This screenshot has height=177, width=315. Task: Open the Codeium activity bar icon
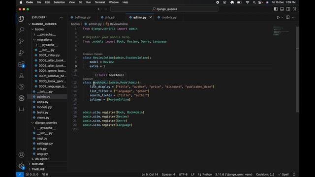pos(21,98)
